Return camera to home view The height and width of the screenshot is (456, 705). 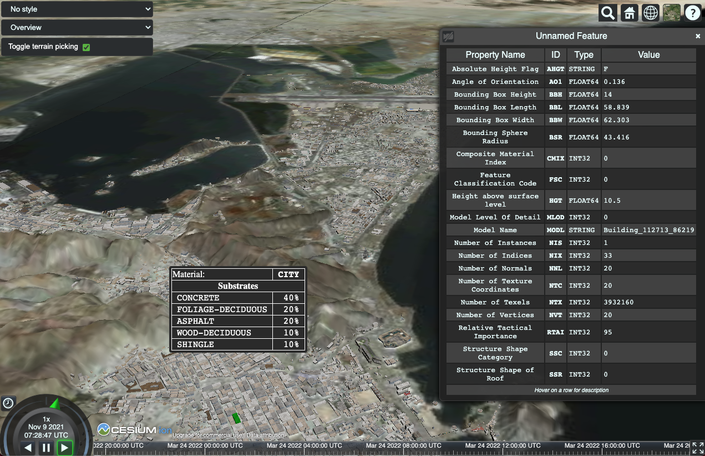pos(629,12)
